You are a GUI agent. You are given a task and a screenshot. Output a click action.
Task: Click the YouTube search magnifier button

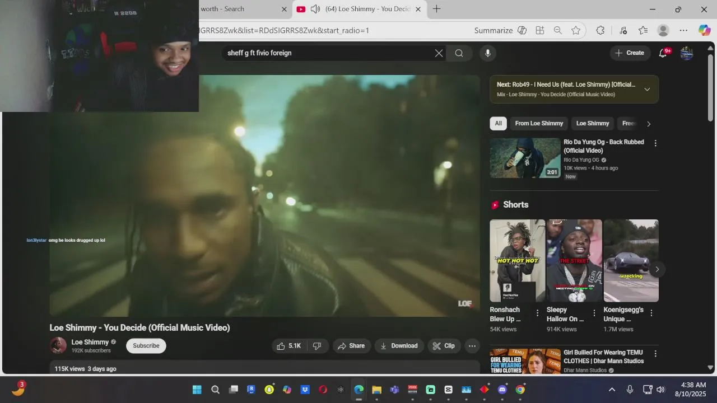459,53
